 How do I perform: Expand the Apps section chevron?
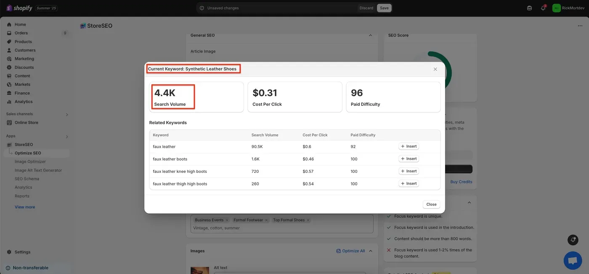(x=67, y=137)
